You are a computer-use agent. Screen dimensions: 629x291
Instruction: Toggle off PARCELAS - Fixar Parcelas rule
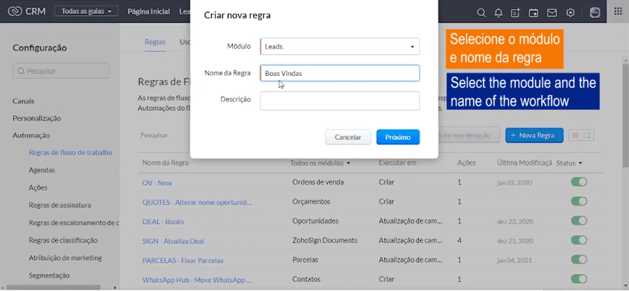point(579,260)
